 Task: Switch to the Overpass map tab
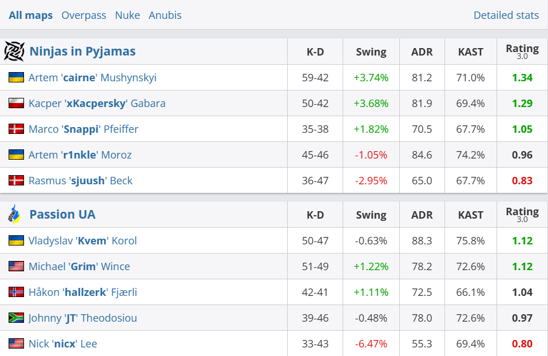(x=84, y=15)
